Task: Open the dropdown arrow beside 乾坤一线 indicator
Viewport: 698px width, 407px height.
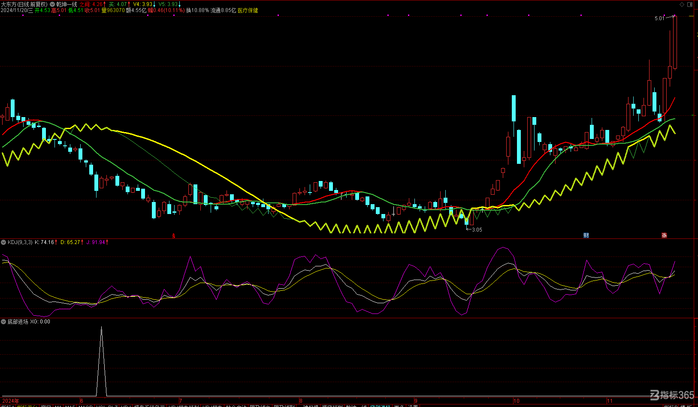Action: 53,4
